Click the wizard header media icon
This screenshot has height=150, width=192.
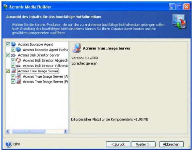[179, 22]
